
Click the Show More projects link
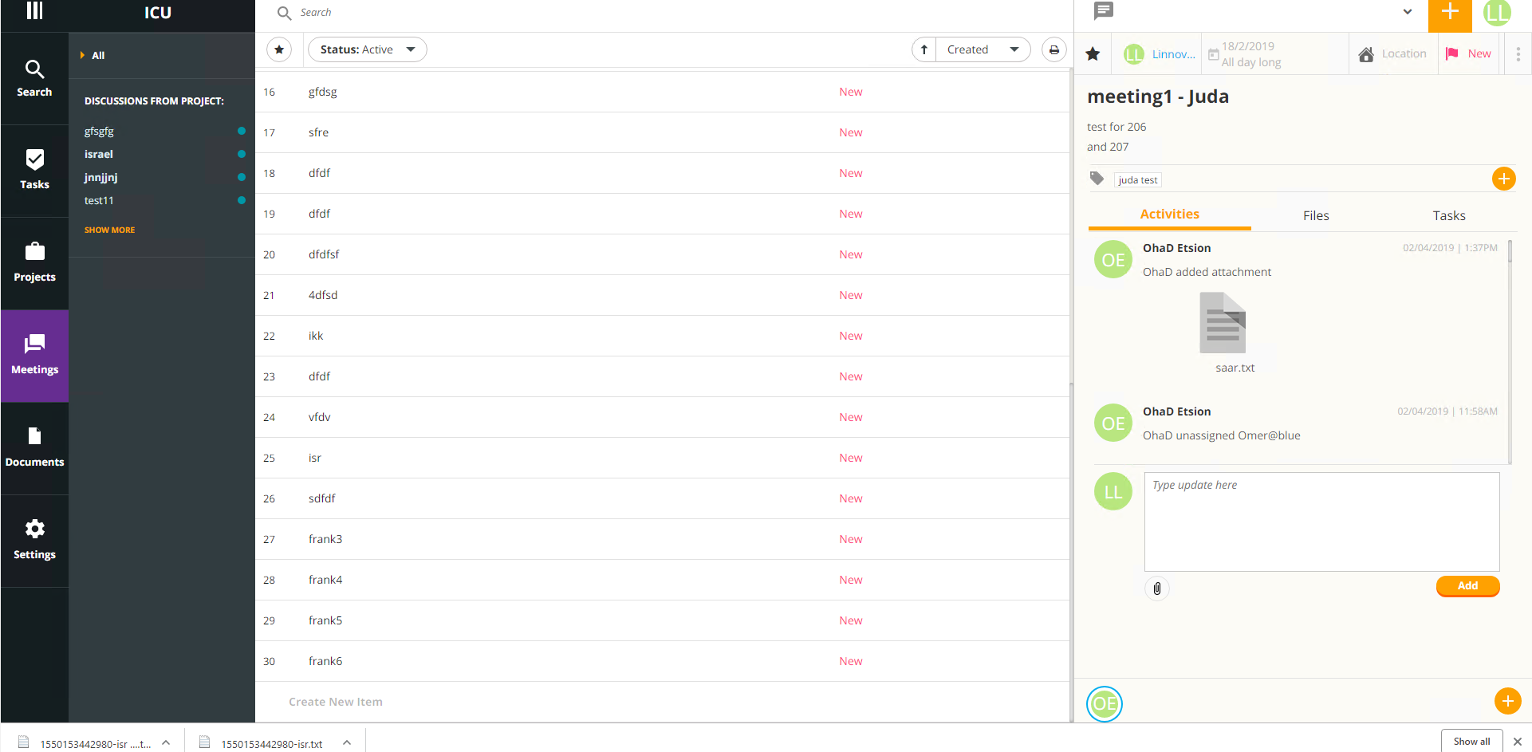(x=109, y=230)
